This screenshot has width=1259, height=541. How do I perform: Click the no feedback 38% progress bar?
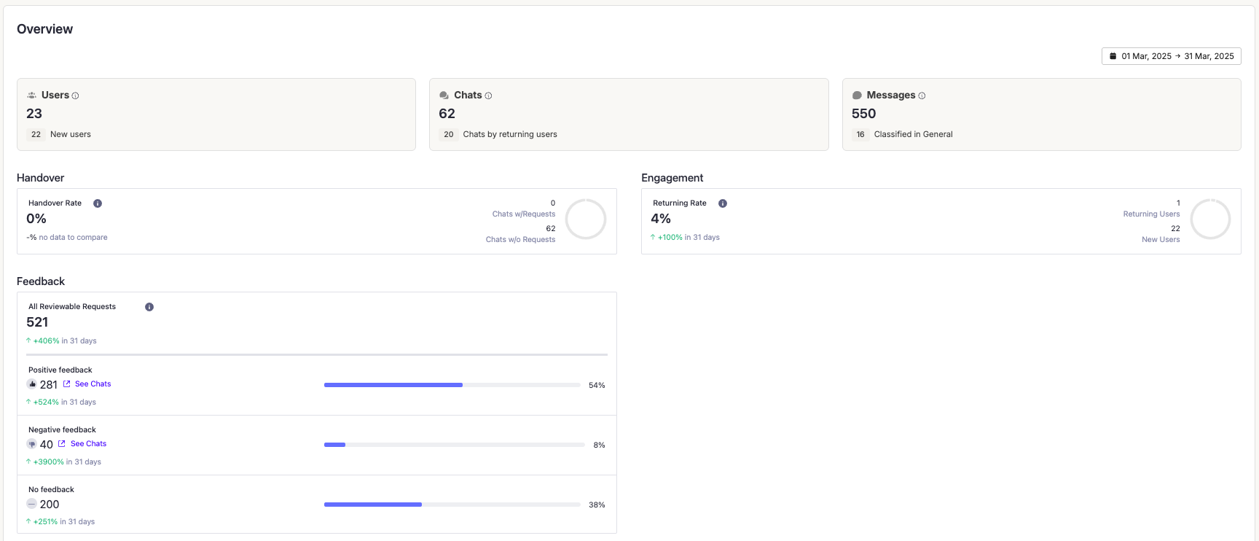pos(452,505)
